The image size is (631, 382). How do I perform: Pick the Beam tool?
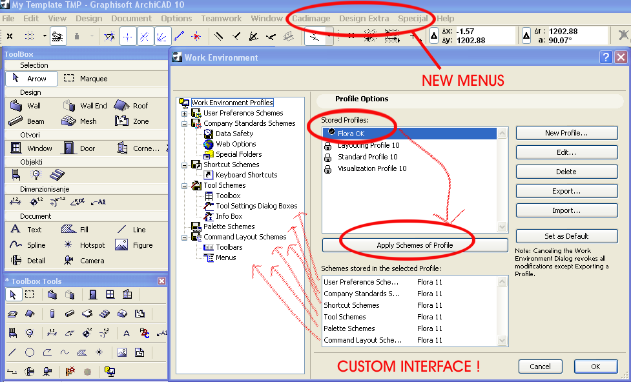[26, 121]
